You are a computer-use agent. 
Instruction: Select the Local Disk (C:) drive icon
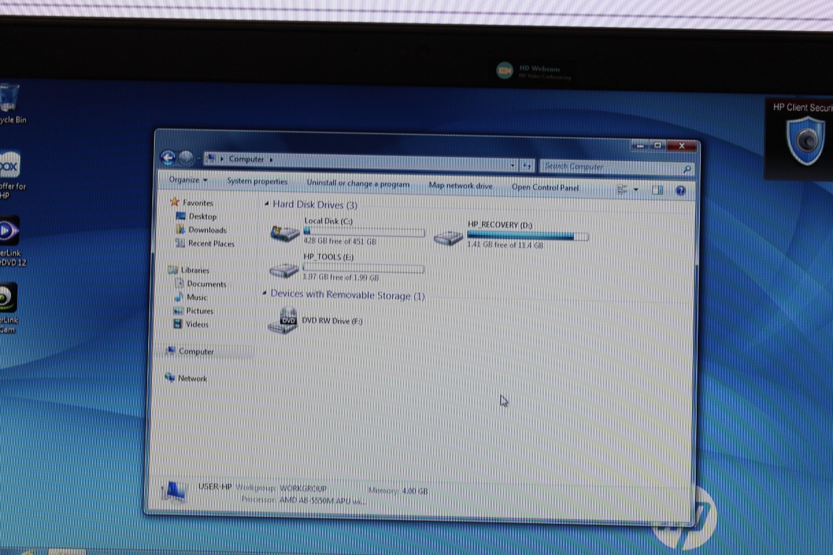point(285,233)
